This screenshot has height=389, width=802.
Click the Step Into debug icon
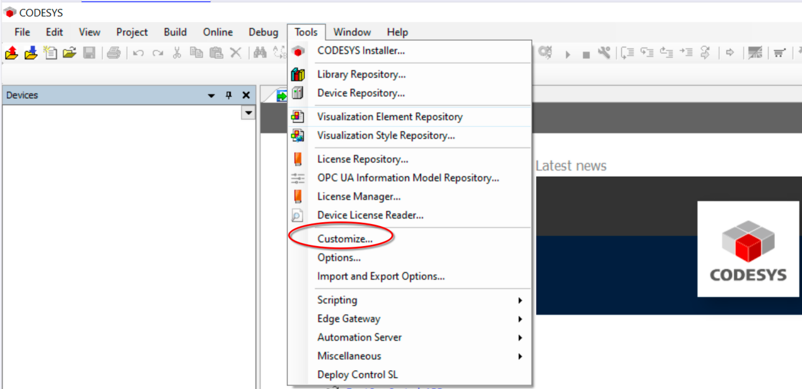(x=648, y=53)
